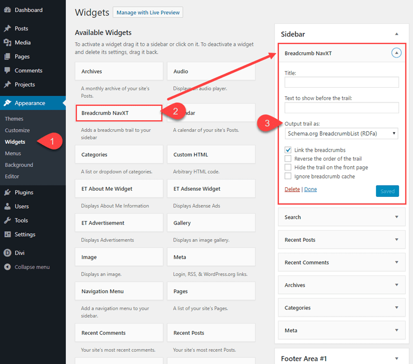Screen dimensions: 413x364
Task: Select the Recent Comments available widget
Action: [x=119, y=333]
